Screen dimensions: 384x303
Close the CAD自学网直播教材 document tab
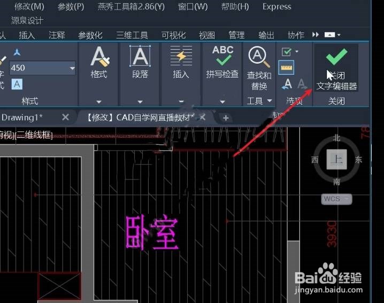203,118
